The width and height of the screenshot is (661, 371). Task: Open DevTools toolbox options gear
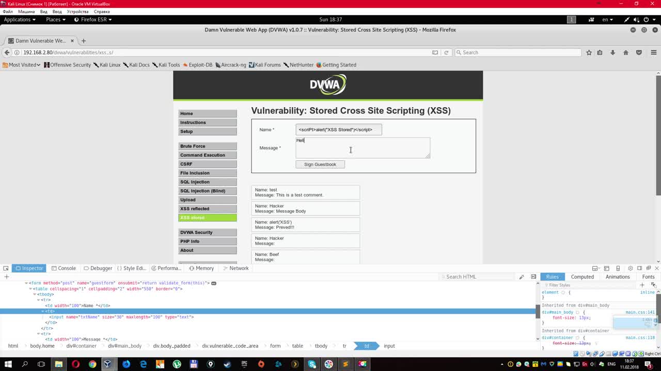pyautogui.click(x=630, y=268)
